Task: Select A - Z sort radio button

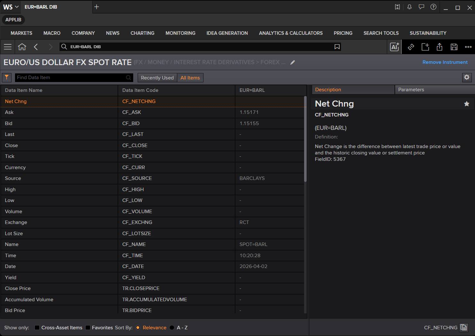Action: 172,328
